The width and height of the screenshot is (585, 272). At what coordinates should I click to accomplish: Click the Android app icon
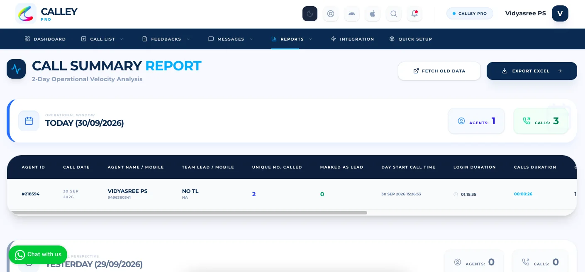[352, 14]
